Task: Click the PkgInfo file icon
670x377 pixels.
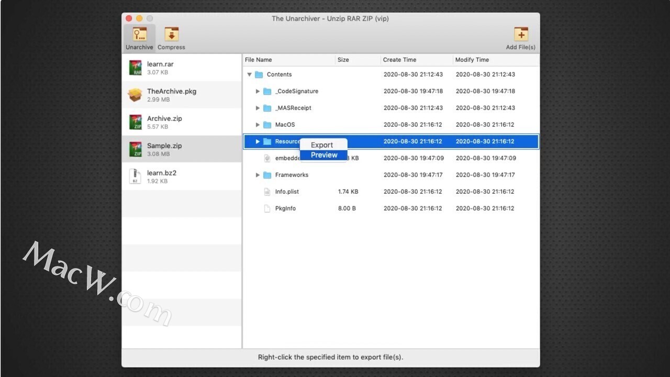Action: [267, 208]
